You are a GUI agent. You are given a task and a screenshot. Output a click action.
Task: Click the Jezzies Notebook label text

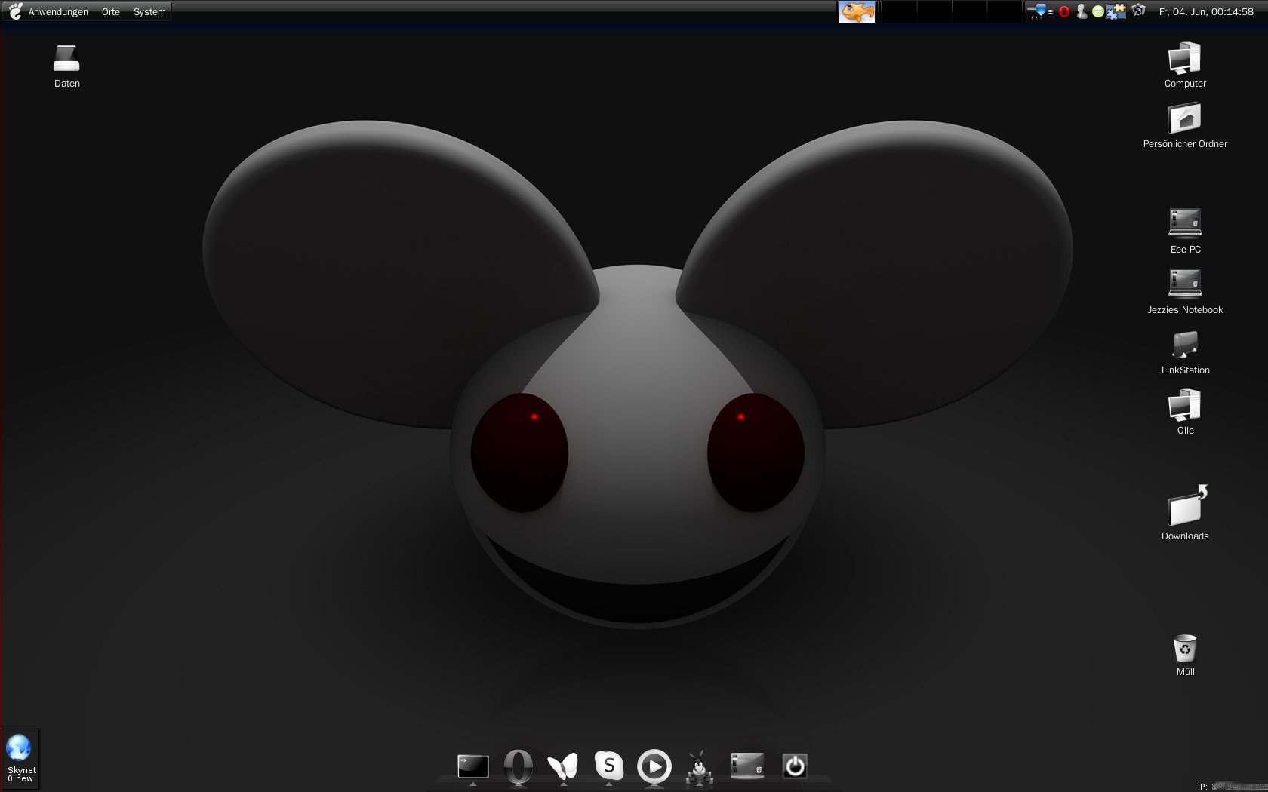coord(1185,310)
